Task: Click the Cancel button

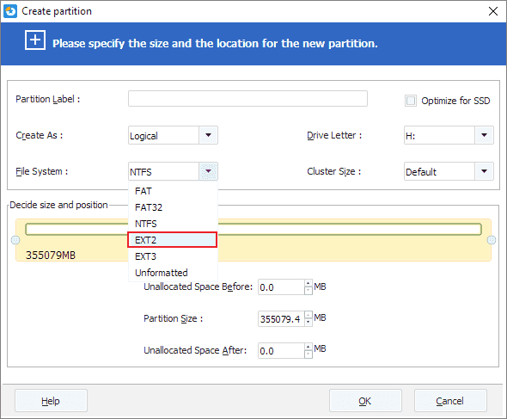Action: click(x=450, y=401)
